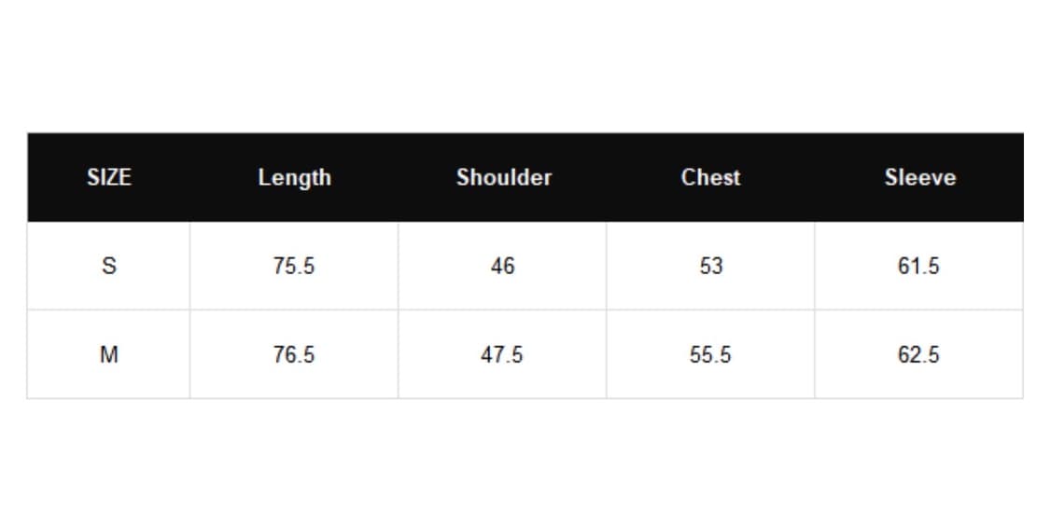Image resolution: width=1050 pixels, height=510 pixels.
Task: Click the Length column header
Action: [294, 177]
